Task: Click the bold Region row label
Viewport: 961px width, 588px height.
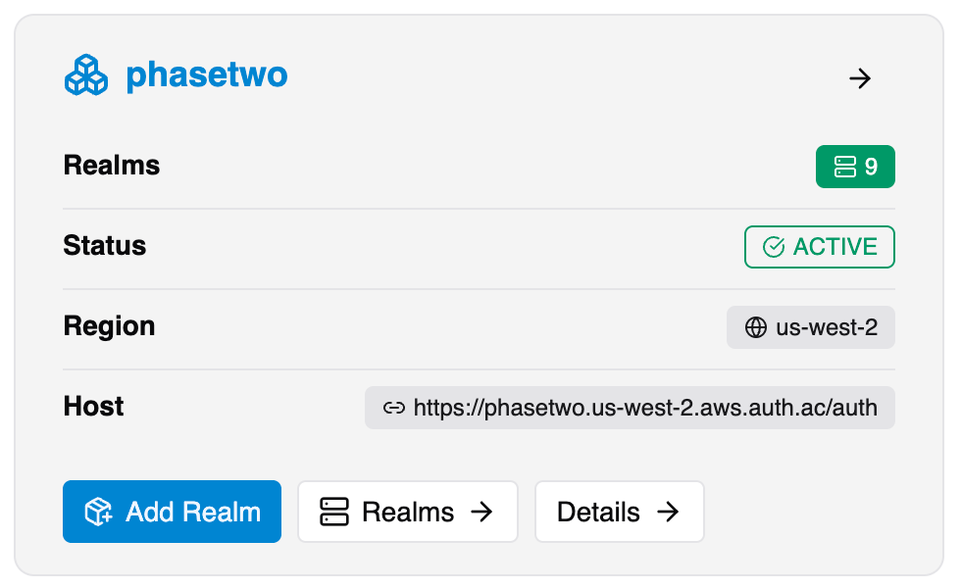Action: point(109,325)
